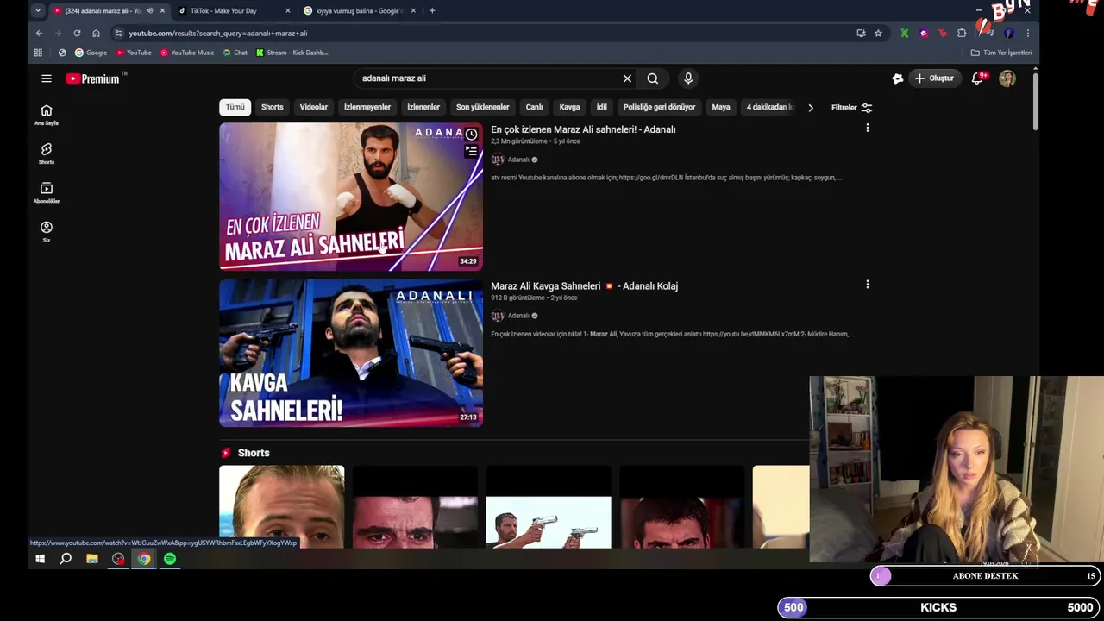Switch to the TikTok tab
Screen dimensions: 1104x621
click(x=233, y=10)
